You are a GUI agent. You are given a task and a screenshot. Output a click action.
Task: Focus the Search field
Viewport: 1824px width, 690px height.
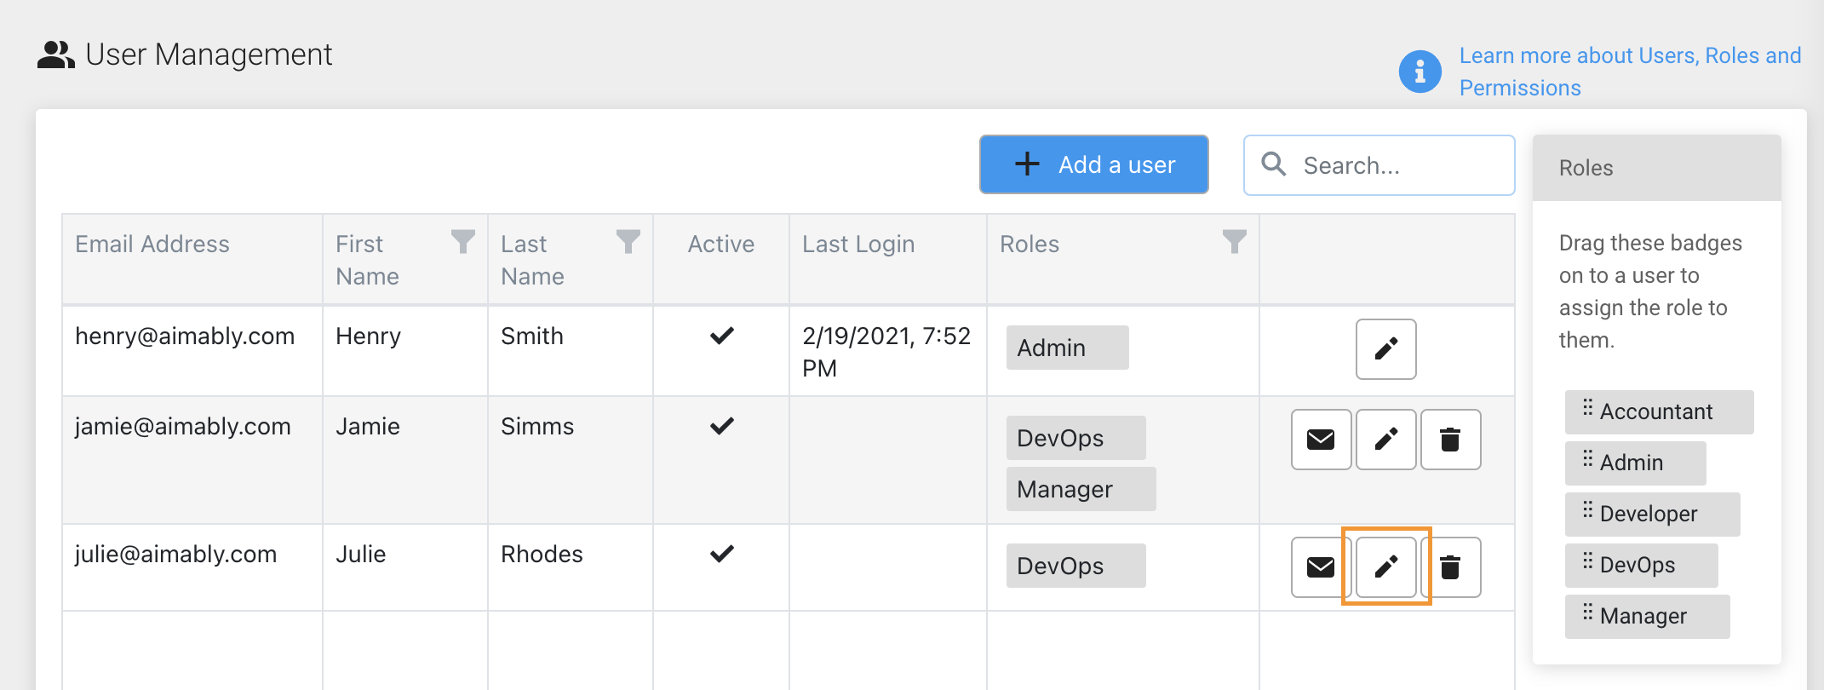pos(1379,165)
